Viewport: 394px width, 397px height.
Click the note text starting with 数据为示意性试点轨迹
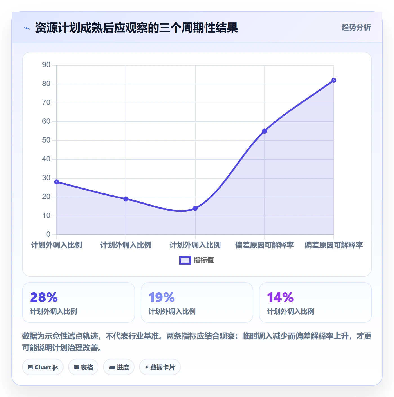pyautogui.click(x=197, y=342)
